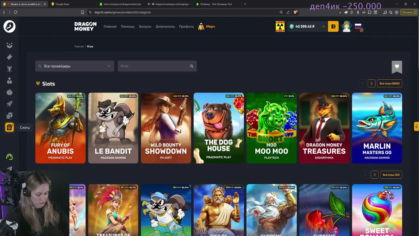This screenshot has height=236, width=419.
Task: Select the Слоты slot machine sidebar icon
Action: coord(9,128)
